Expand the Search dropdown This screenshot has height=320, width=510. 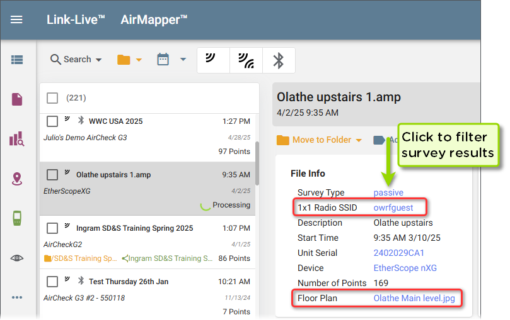(x=76, y=60)
